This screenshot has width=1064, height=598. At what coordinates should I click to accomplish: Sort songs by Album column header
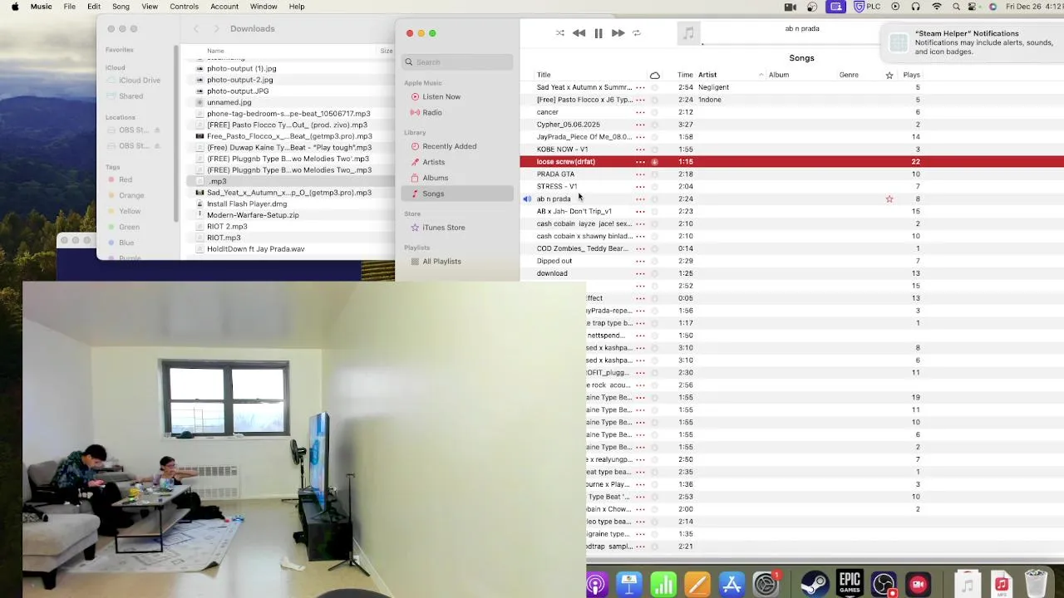(x=779, y=75)
